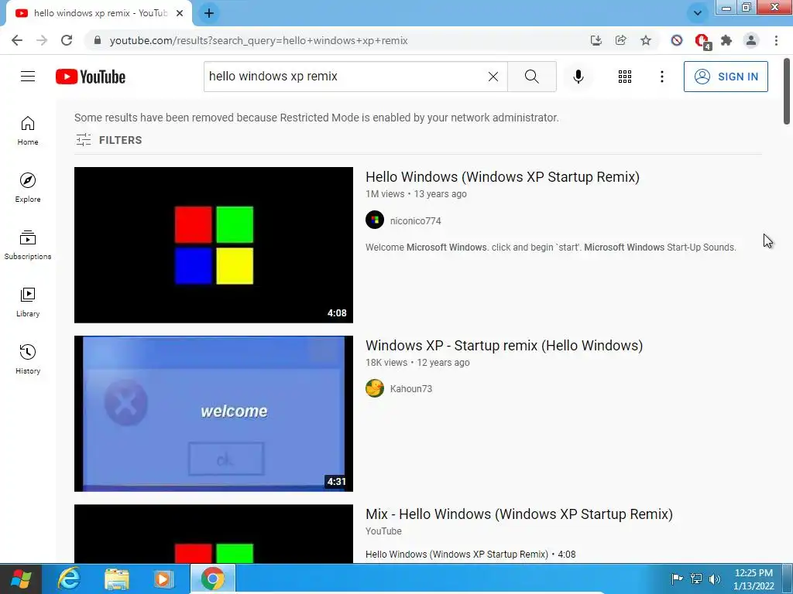Clear the search box with the X icon
Image resolution: width=793 pixels, height=594 pixels.
coord(493,77)
